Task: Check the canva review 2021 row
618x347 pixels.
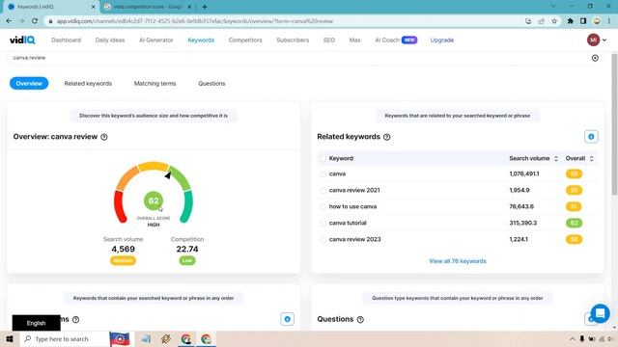Action: click(x=323, y=191)
